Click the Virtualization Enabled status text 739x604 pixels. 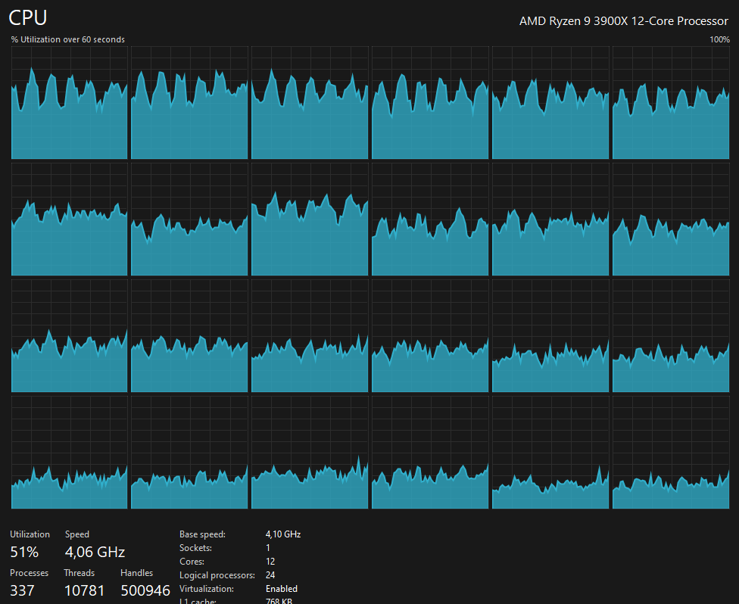point(282,589)
